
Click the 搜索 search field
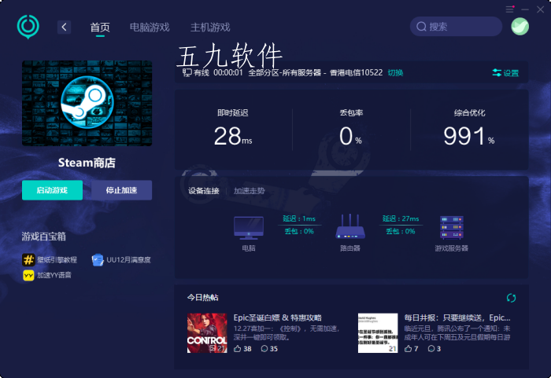(x=456, y=26)
